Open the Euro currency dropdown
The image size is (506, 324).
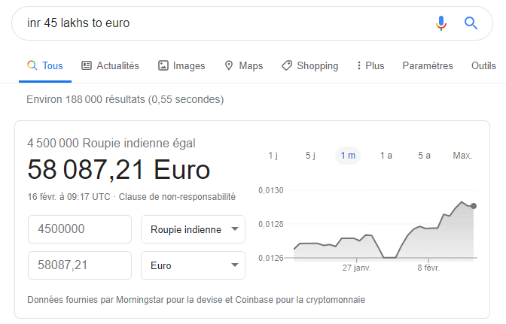click(193, 265)
